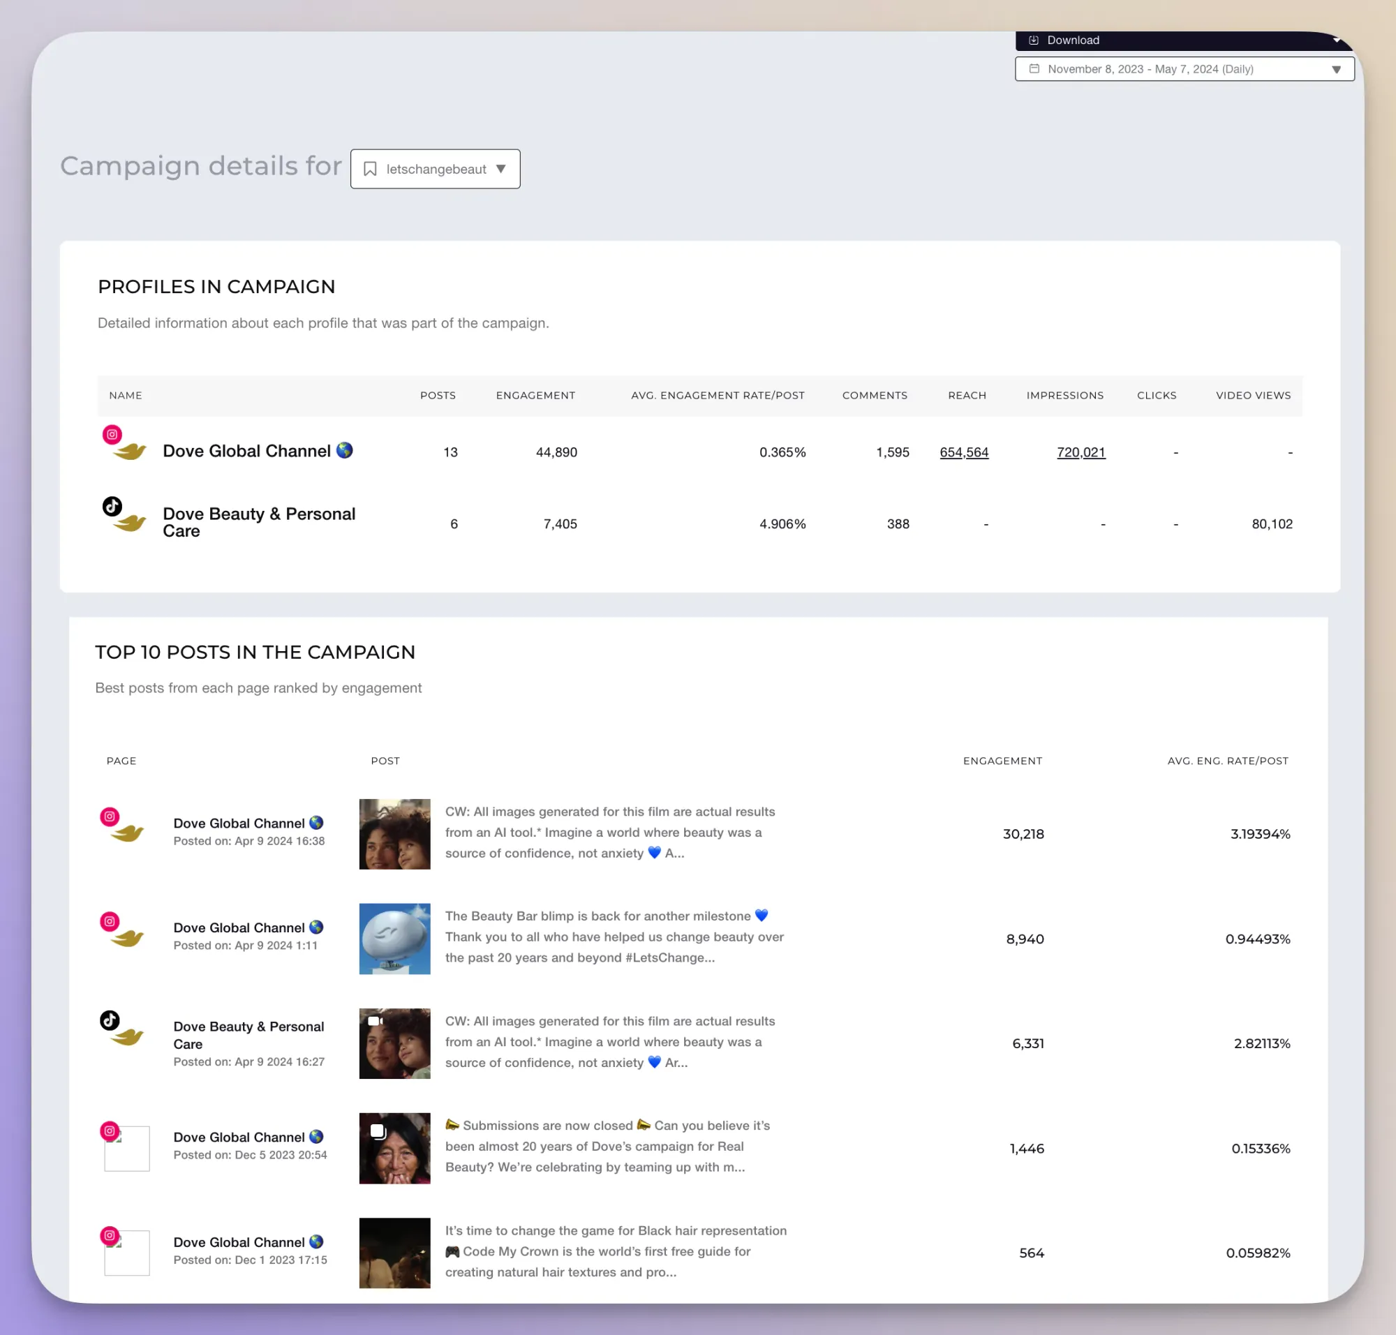The height and width of the screenshot is (1335, 1396).
Task: Open Dove Global Channel profile name
Action: pyautogui.click(x=246, y=452)
